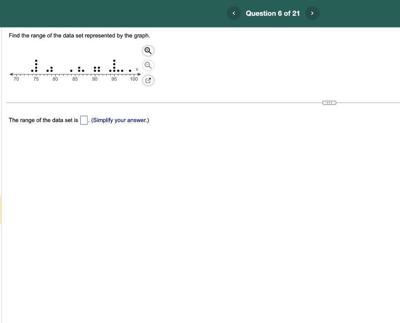Click the zoom in icon above zoom out
This screenshot has height=323, width=400.
pos(148,51)
